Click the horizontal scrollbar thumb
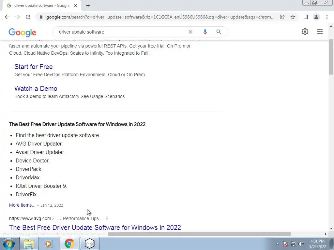Image resolution: width=334 pixels, height=250 pixels. pos(199,234)
